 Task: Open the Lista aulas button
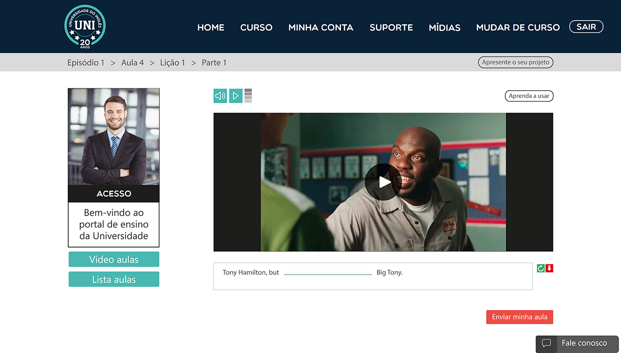point(114,279)
